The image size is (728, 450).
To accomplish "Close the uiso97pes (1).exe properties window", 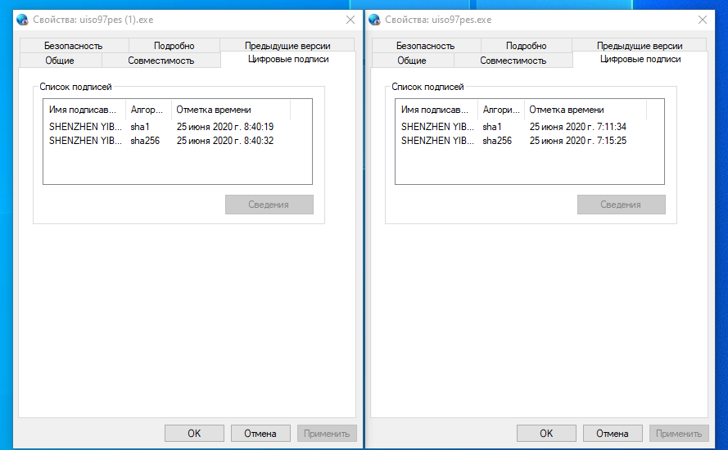I will click(x=350, y=20).
